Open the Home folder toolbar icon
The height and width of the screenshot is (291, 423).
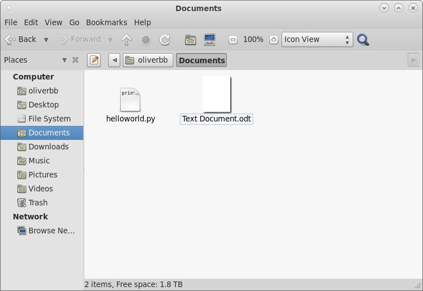[x=191, y=40]
